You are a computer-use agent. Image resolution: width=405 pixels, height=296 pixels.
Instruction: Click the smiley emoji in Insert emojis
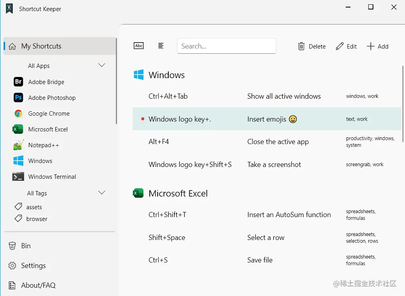(293, 119)
